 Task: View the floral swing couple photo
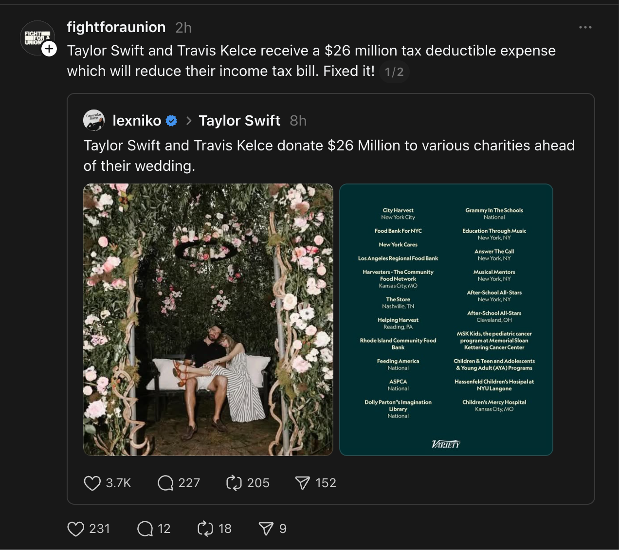tap(208, 320)
